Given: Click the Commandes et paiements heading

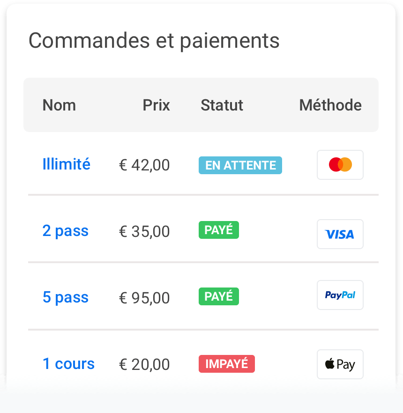Looking at the screenshot, I should [x=154, y=41].
